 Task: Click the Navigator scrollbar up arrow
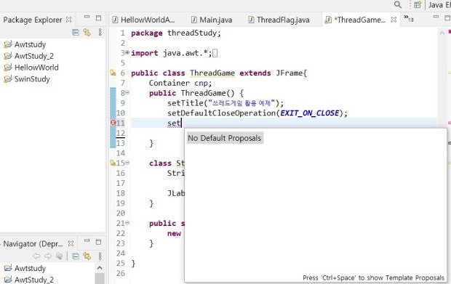[x=100, y=268]
